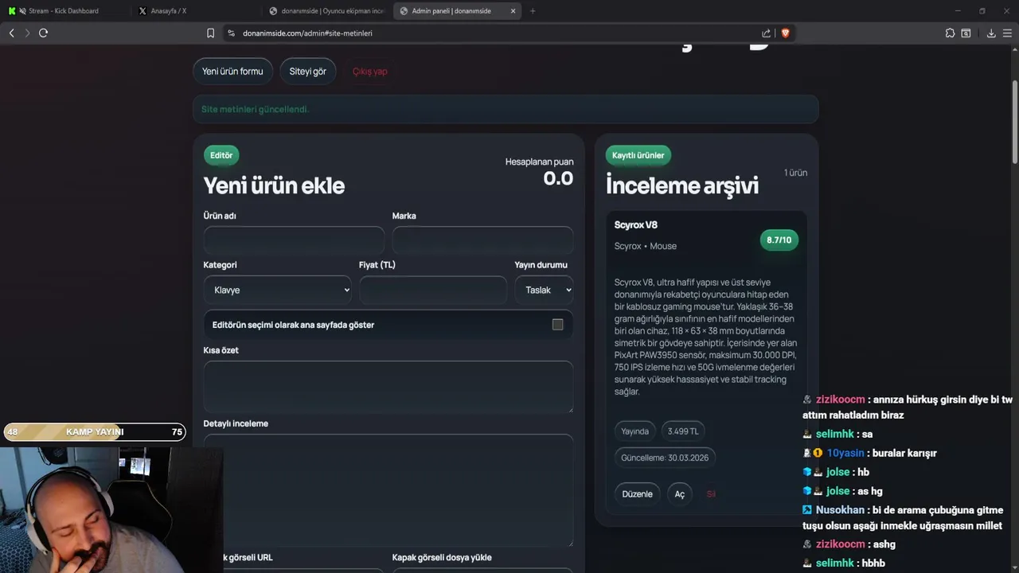1019x573 pixels.
Task: Open the Kategori dropdown showing Klavye
Action: pos(277,290)
